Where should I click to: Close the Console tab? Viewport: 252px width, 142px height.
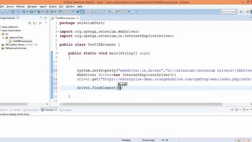coord(56,110)
